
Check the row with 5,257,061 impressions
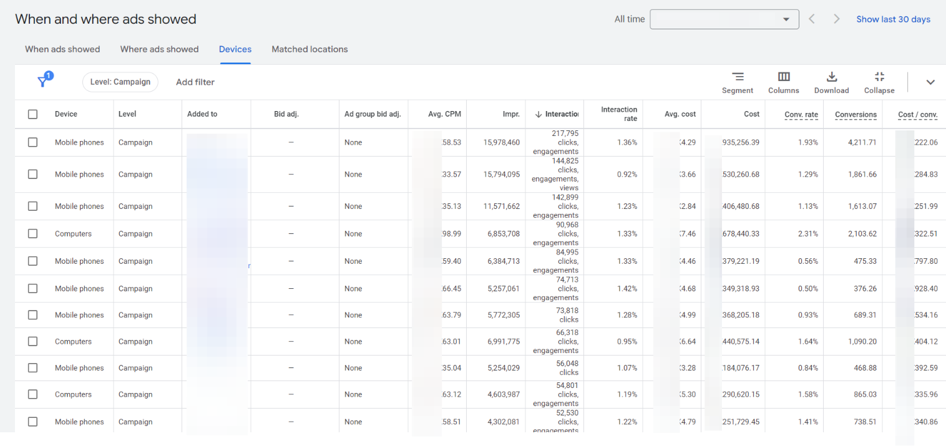tap(32, 288)
